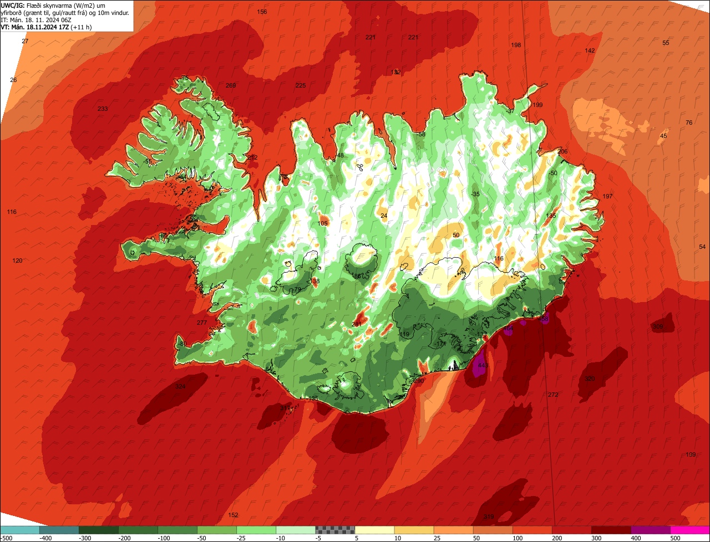Click the valid time 'VT: Mán. 18.11.2024 17Z (+11 h)'

(47, 27)
